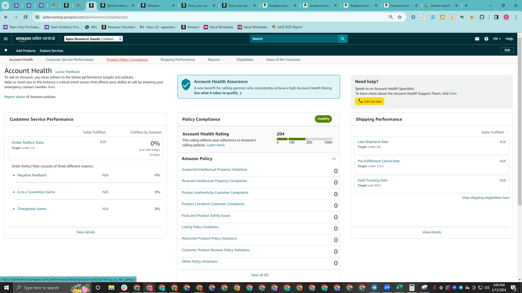Open the Revenue Calculator bookmark
The image size is (522, 293).
point(119,27)
